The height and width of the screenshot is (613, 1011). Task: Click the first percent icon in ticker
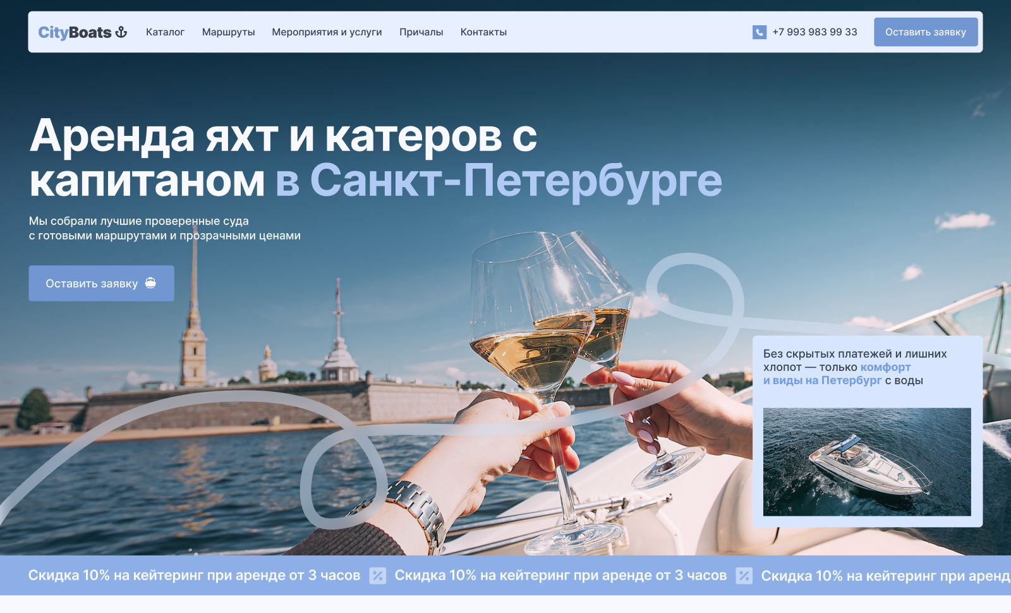pyautogui.click(x=378, y=576)
